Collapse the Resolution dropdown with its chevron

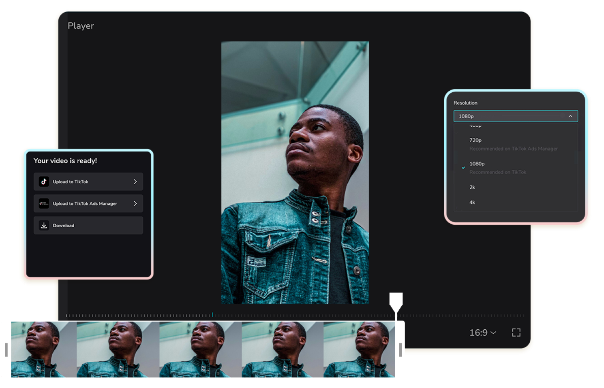(x=571, y=116)
